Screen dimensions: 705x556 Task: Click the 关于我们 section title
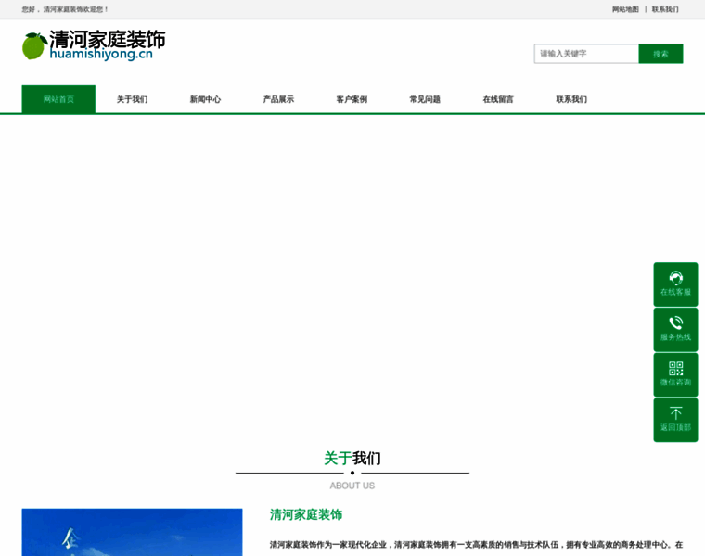click(x=352, y=458)
